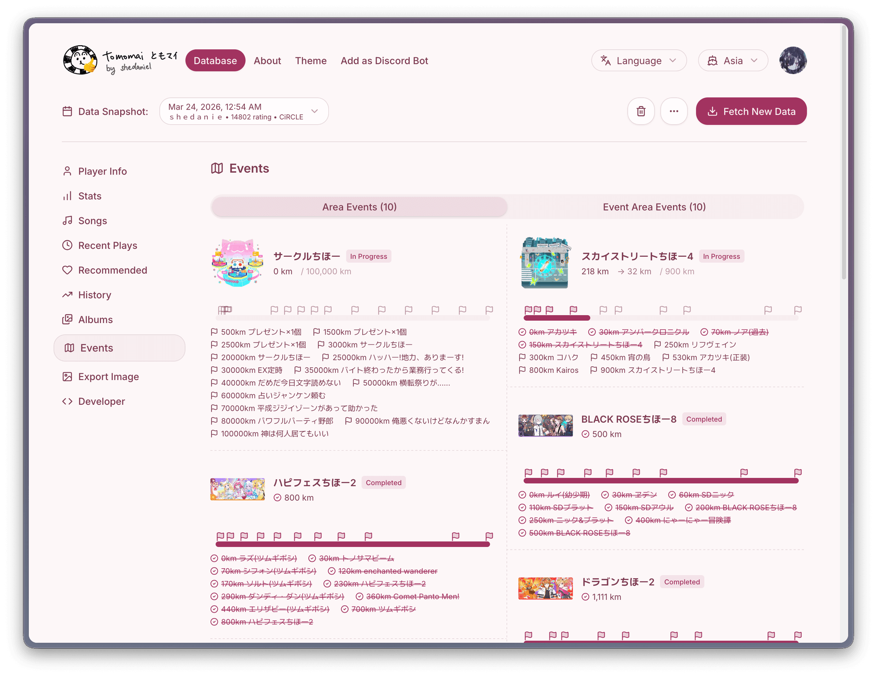Image resolution: width=877 pixels, height=677 pixels.
Task: Switch to Event Area Events (10) tab
Action: coord(654,207)
